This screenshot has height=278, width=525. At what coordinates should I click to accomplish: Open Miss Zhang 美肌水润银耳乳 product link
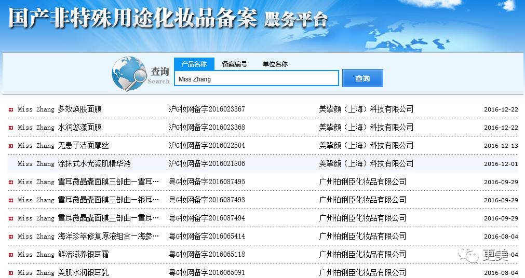(x=63, y=272)
